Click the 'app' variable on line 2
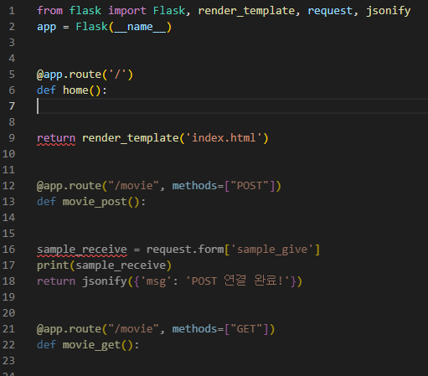Viewport: 428px width, 376px height. [46, 28]
